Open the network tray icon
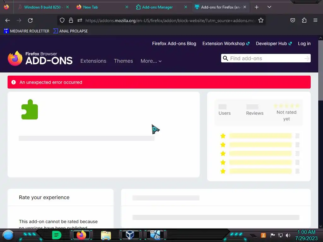 (x=280, y=235)
